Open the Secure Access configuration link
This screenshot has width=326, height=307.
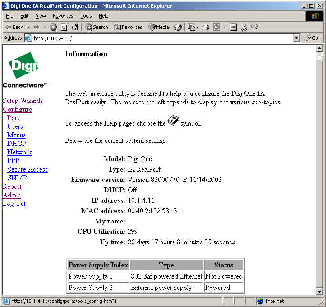(27, 169)
